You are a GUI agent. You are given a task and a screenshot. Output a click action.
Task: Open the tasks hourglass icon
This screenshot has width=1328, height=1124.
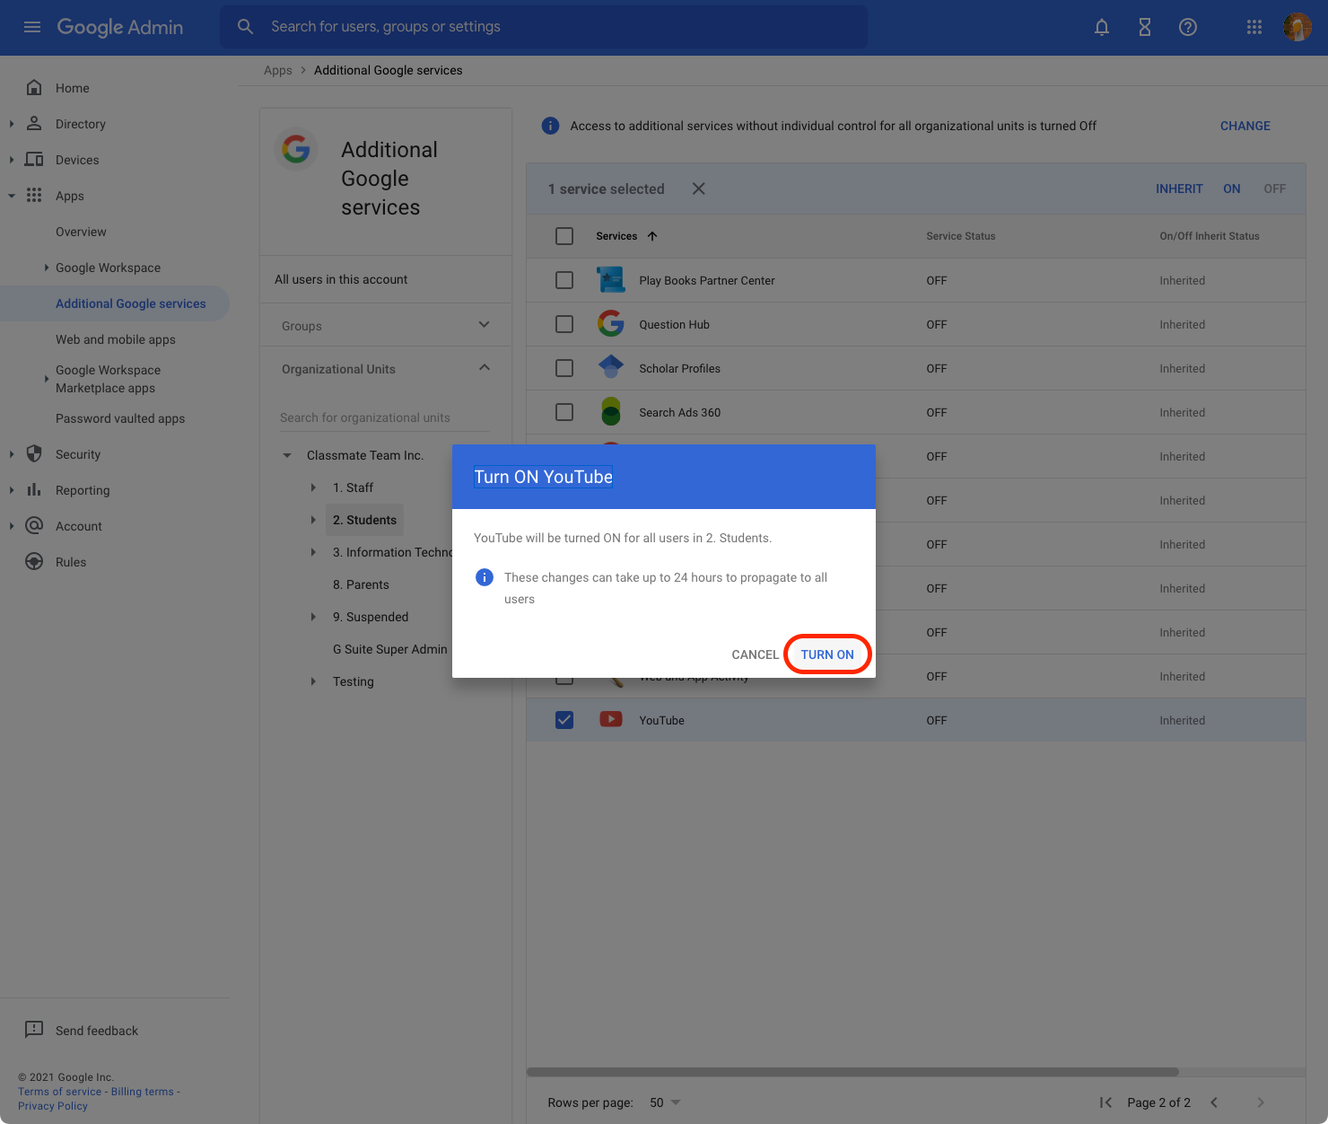(x=1145, y=27)
